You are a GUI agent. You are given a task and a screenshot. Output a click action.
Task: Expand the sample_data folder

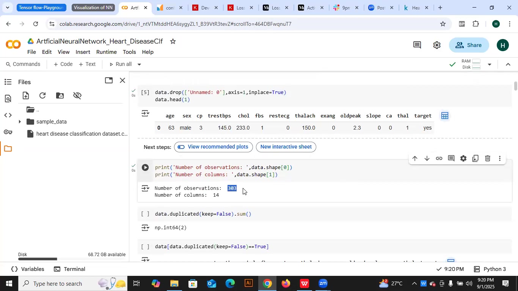(x=20, y=122)
